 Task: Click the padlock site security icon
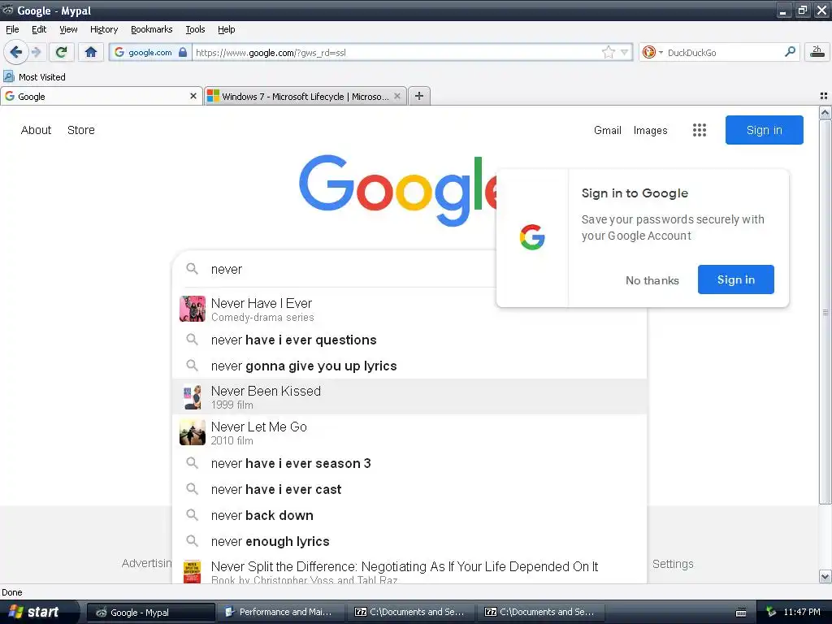[183, 52]
